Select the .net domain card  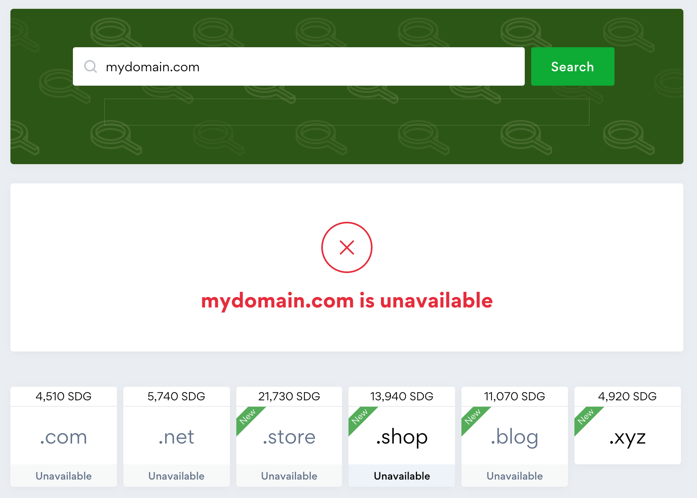tap(177, 437)
